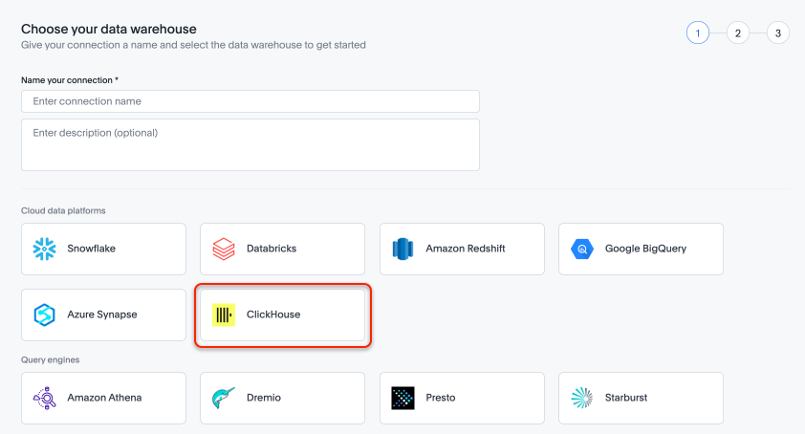Pick the Google BigQuery card label

[645, 249]
